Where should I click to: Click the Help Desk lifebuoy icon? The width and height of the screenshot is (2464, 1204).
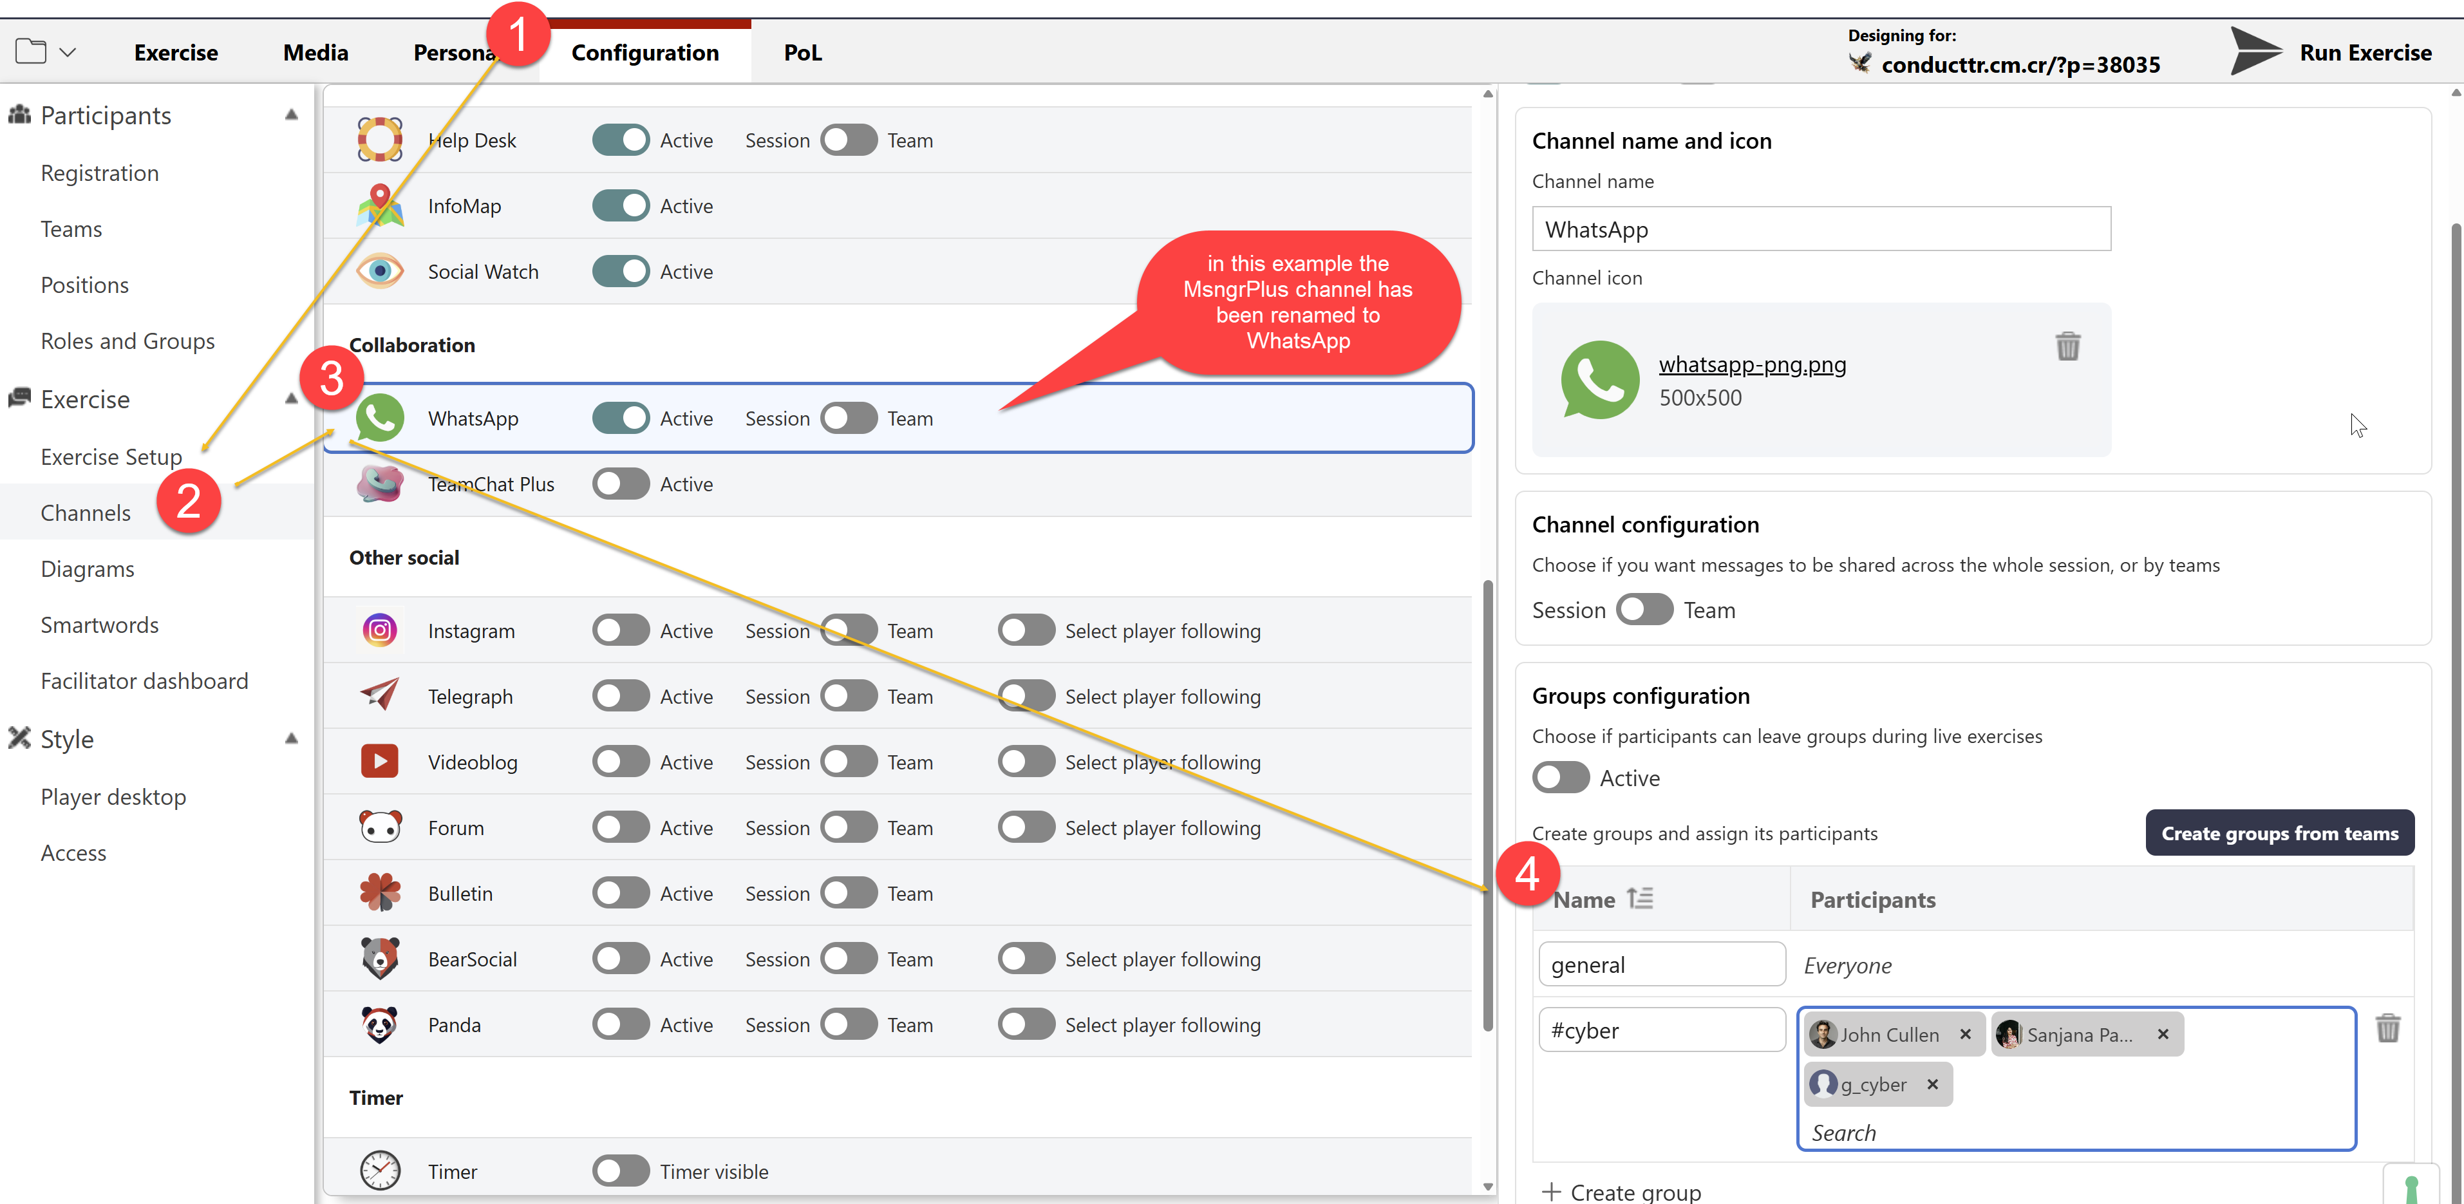(x=380, y=140)
